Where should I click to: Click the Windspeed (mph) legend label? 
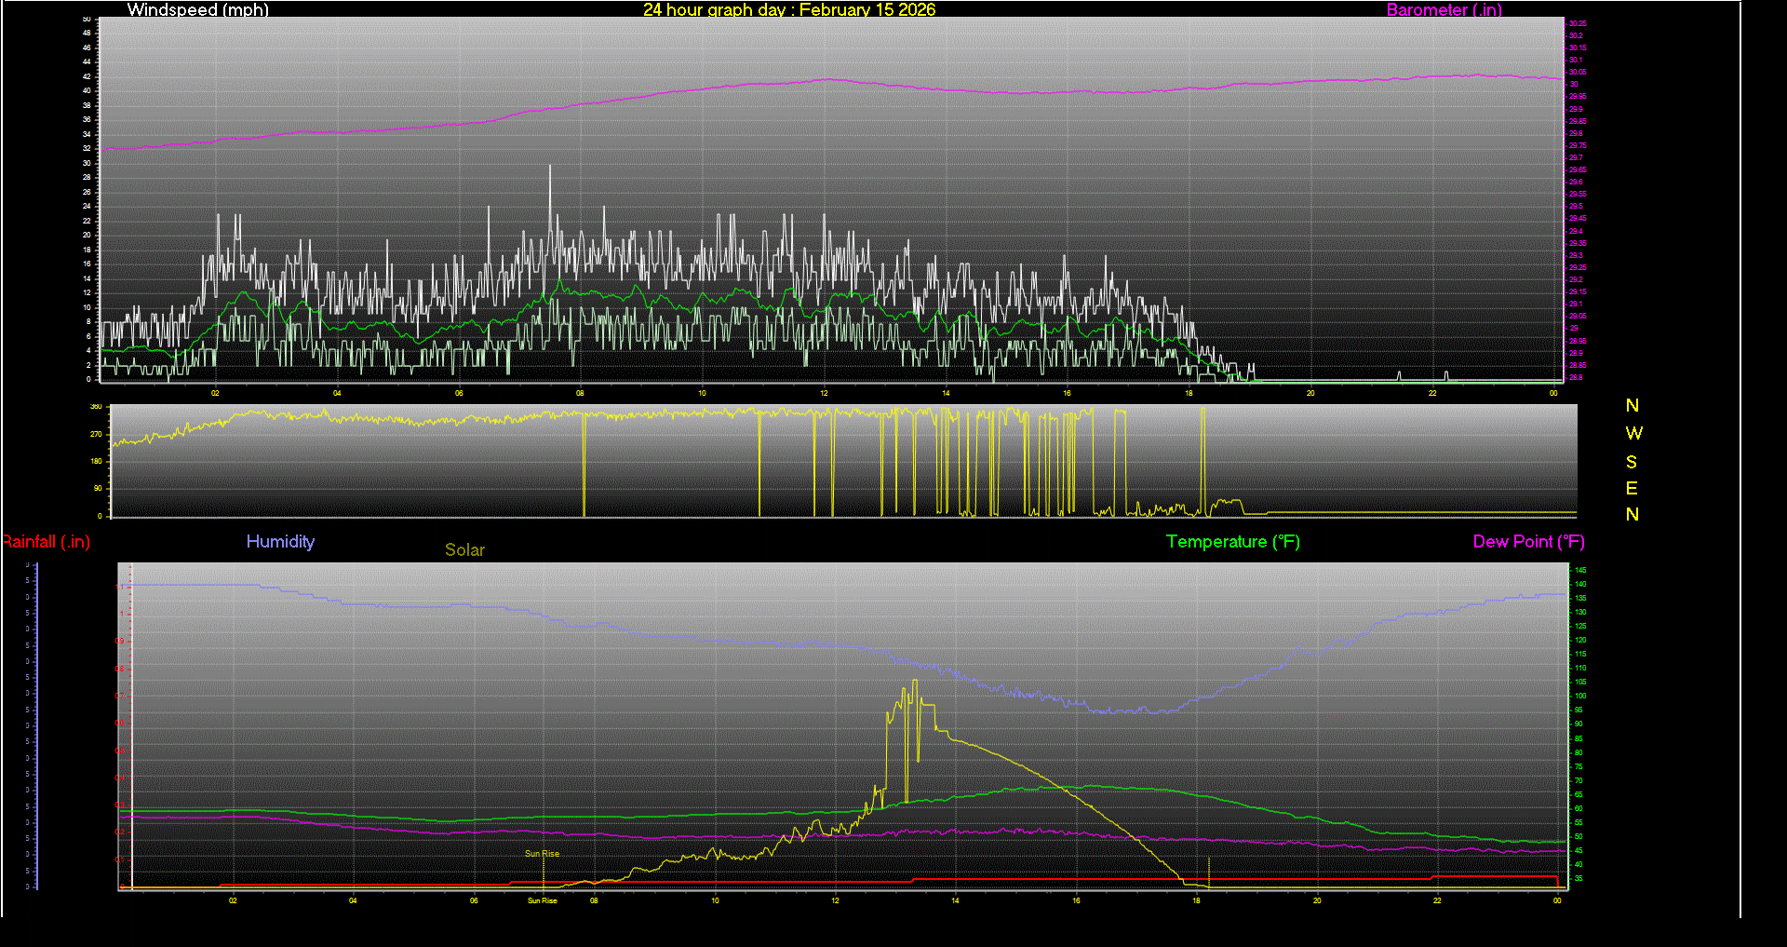pos(197,10)
